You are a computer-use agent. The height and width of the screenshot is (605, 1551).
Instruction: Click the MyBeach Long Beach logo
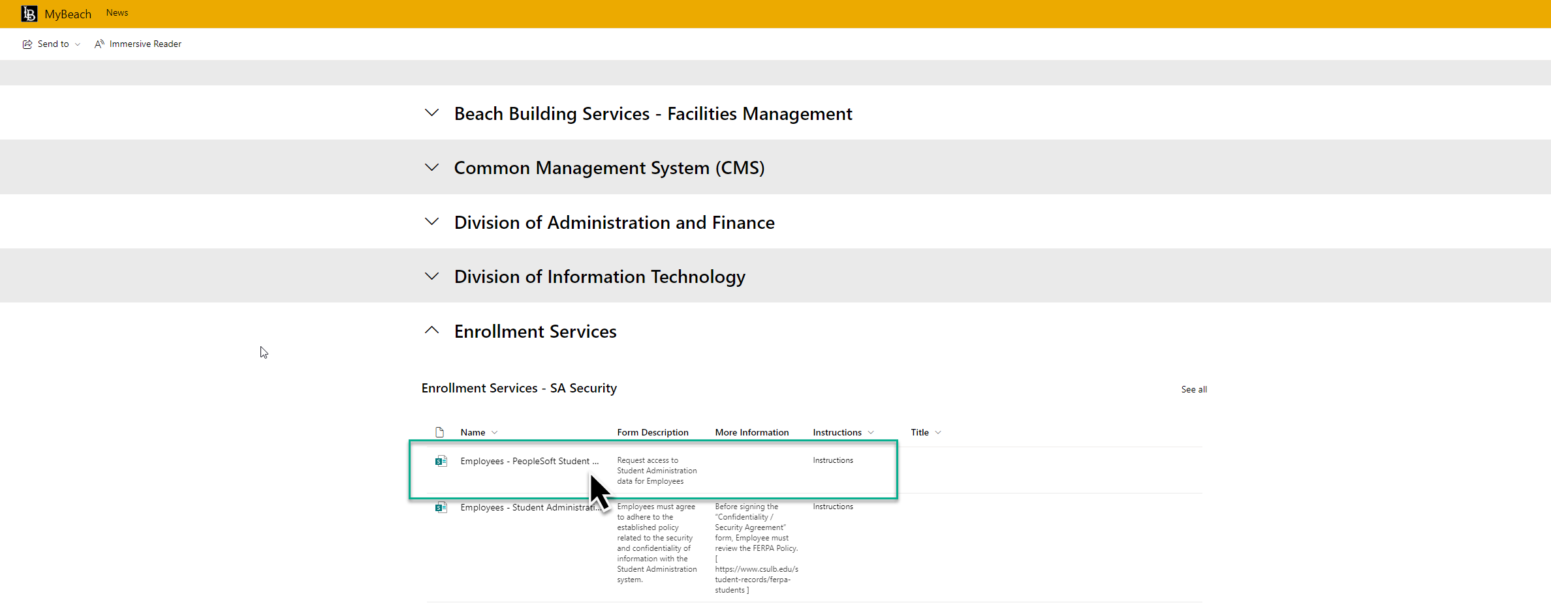pyautogui.click(x=29, y=13)
